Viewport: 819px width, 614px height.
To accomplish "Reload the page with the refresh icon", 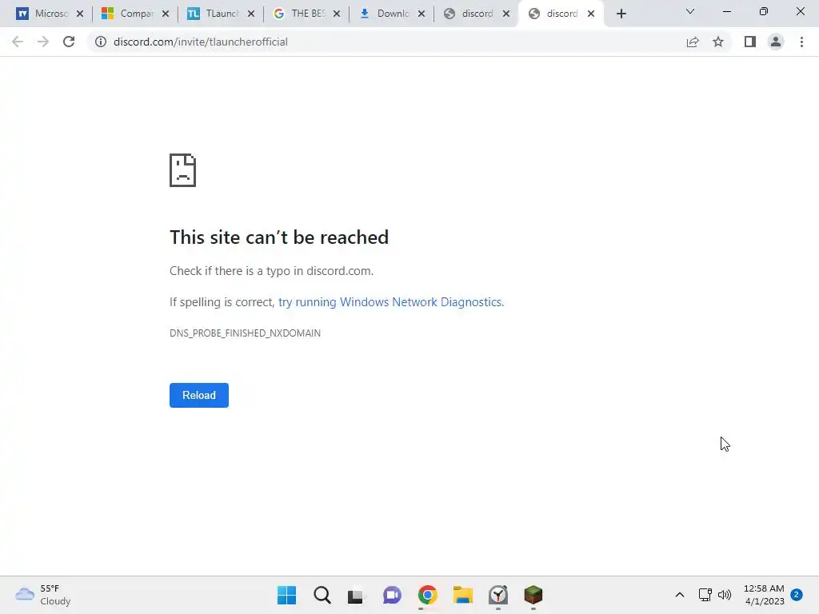I will (x=69, y=42).
